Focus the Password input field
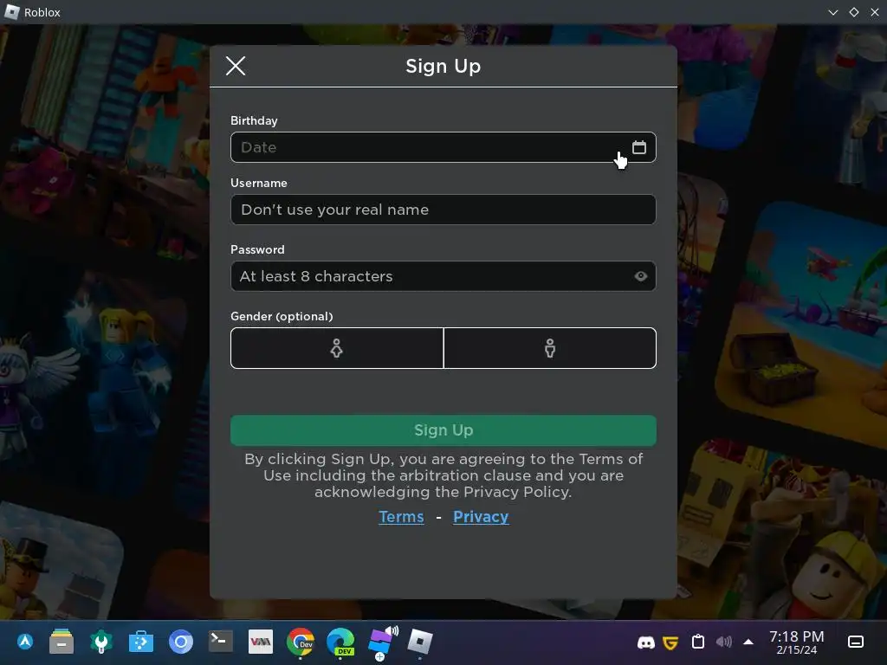This screenshot has height=665, width=887. (x=443, y=276)
